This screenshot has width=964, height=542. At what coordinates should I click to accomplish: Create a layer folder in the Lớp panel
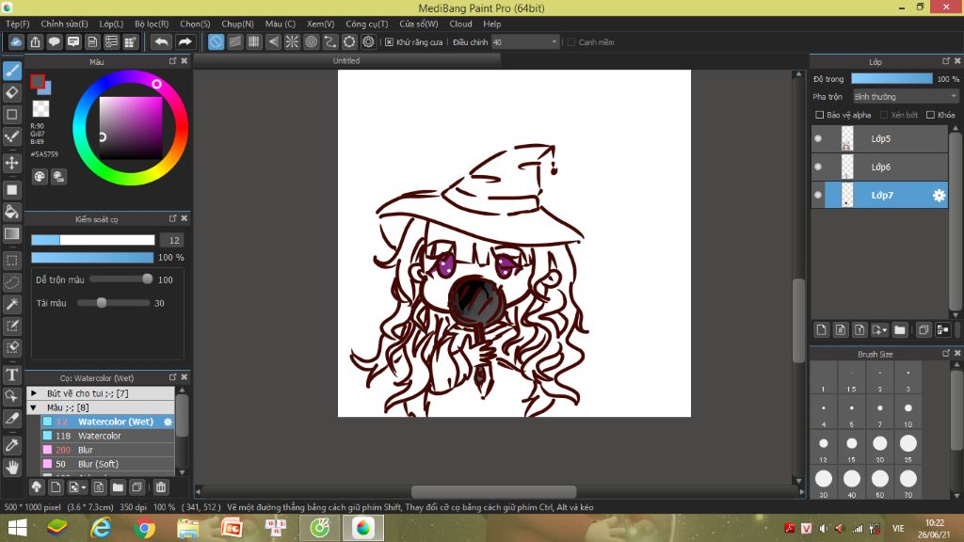(x=899, y=330)
